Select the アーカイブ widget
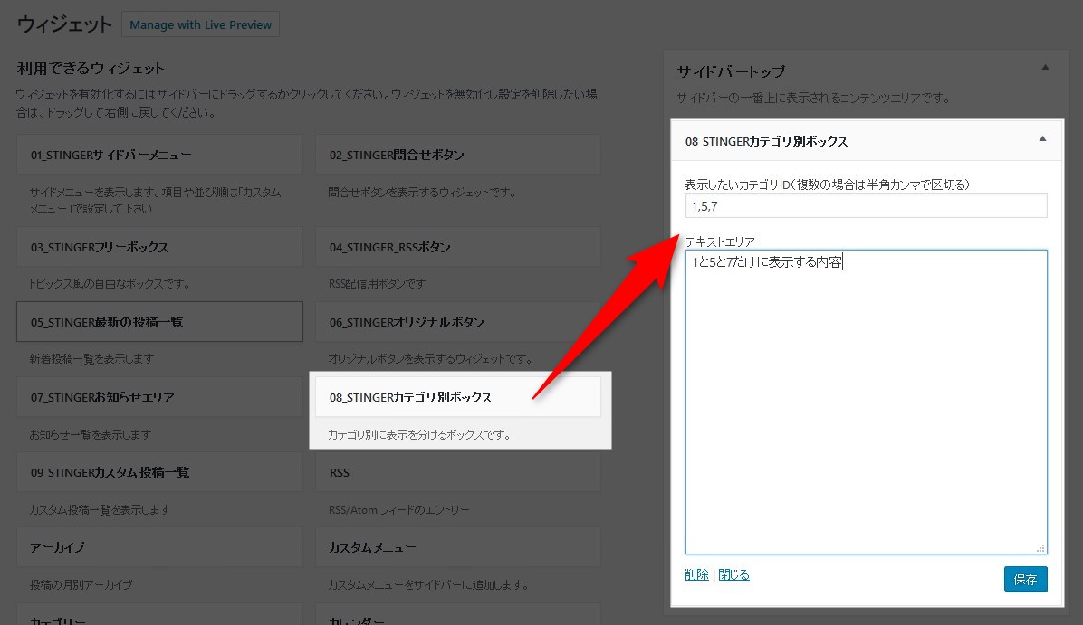The image size is (1083, 625). click(x=159, y=547)
